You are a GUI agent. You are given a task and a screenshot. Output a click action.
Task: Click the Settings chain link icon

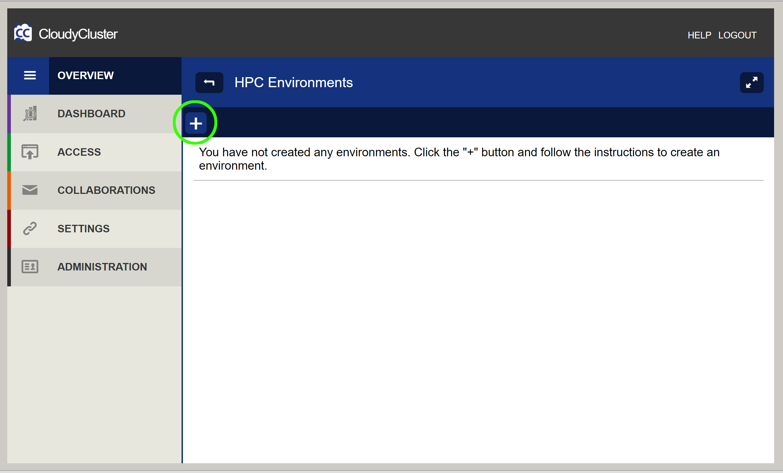pos(30,229)
